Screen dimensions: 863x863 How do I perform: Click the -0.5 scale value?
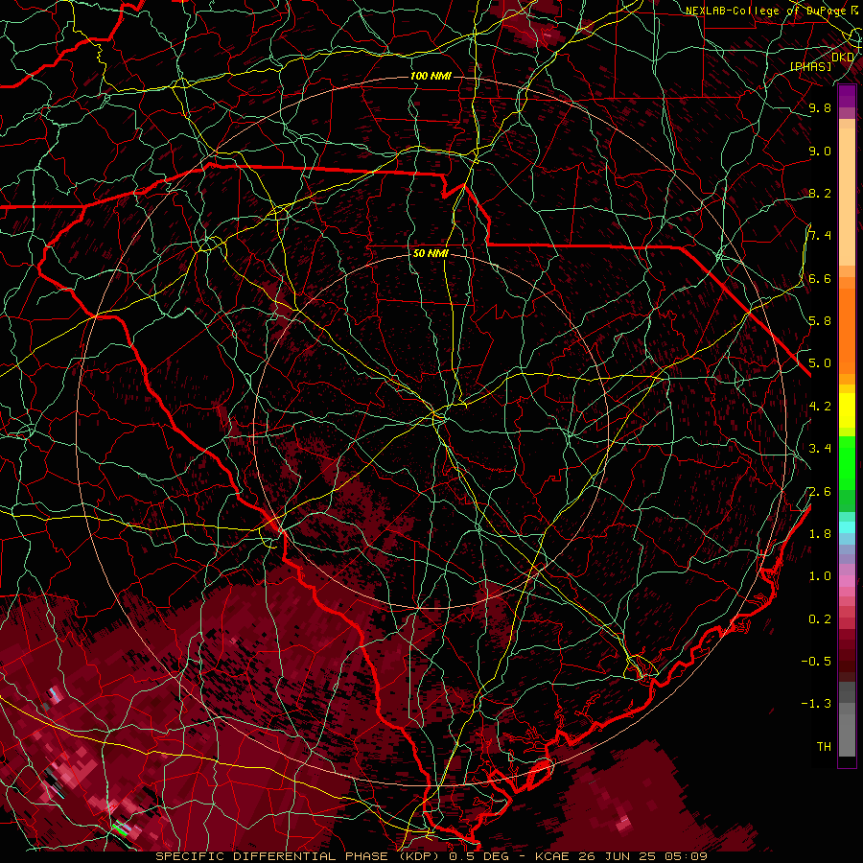pyautogui.click(x=816, y=662)
